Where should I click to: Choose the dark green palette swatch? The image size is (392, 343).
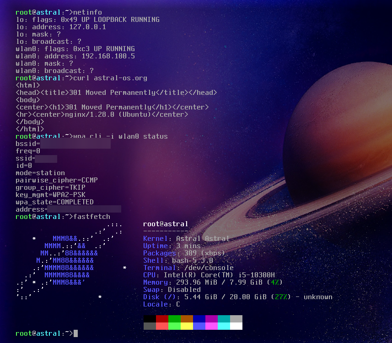(x=174, y=319)
